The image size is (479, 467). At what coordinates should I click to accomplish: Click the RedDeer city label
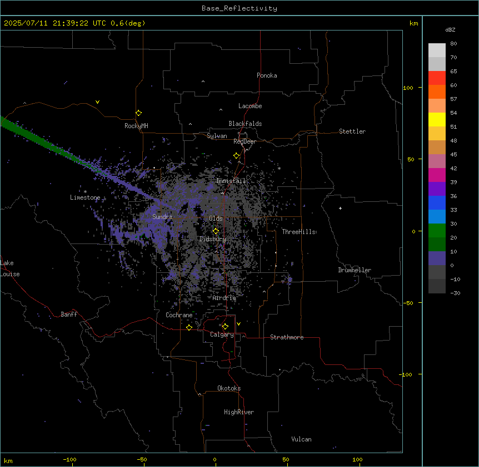click(245, 141)
